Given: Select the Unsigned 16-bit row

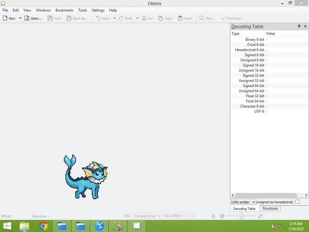Looking at the screenshot, I should pyautogui.click(x=269, y=70).
